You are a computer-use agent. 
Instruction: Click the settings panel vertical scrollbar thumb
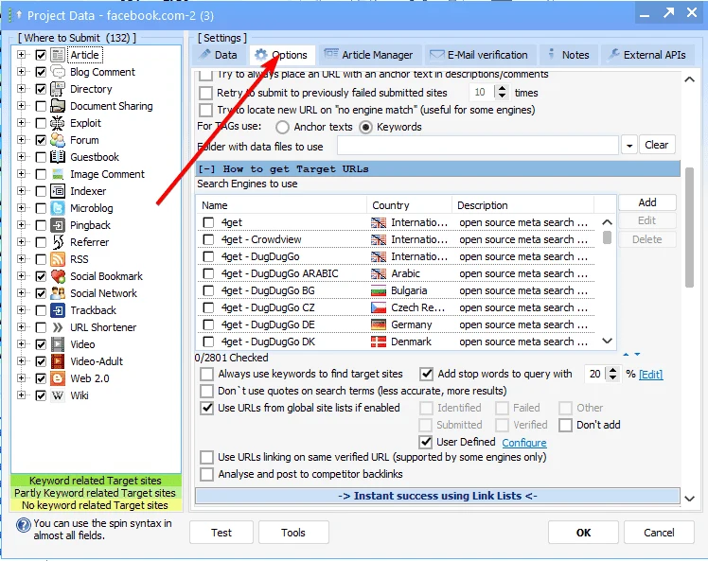point(689,227)
